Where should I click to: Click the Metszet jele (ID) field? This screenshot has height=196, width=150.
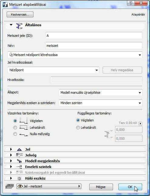coord(94,36)
